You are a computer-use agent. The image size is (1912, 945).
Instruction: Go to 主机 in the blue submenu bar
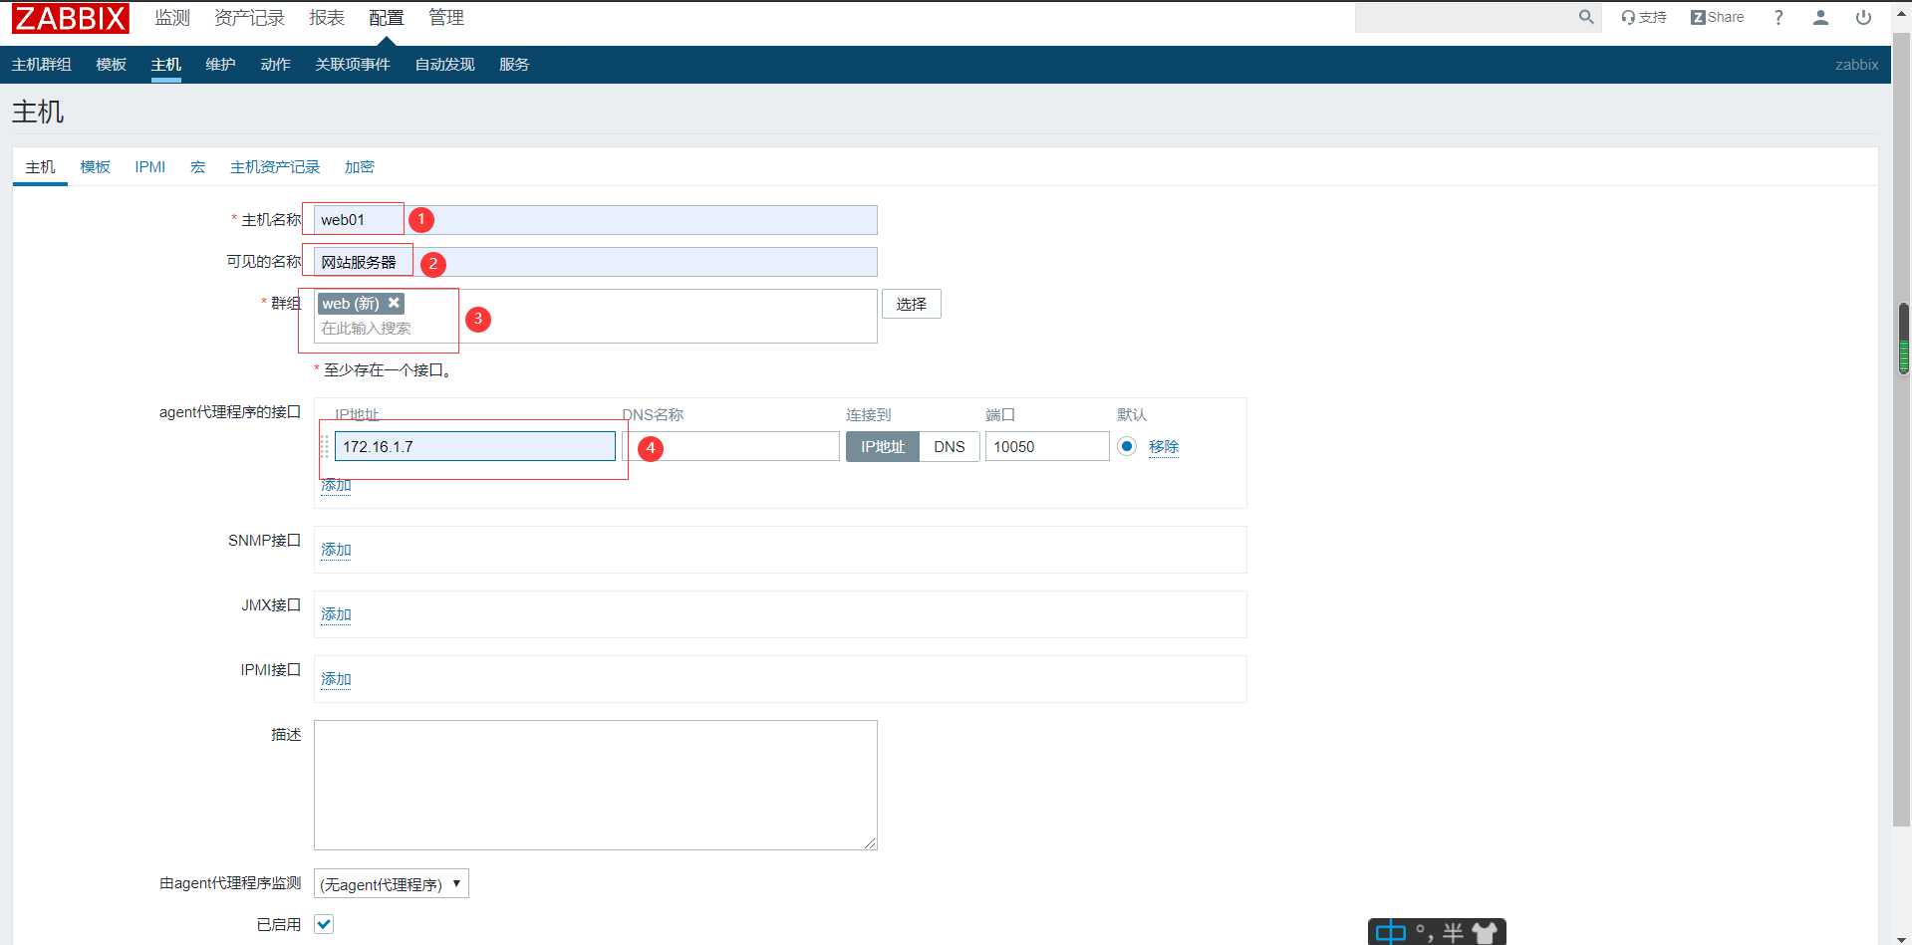coord(166,65)
